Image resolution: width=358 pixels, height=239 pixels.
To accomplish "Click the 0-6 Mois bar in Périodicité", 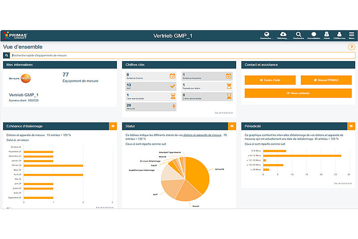I will coord(275,151).
